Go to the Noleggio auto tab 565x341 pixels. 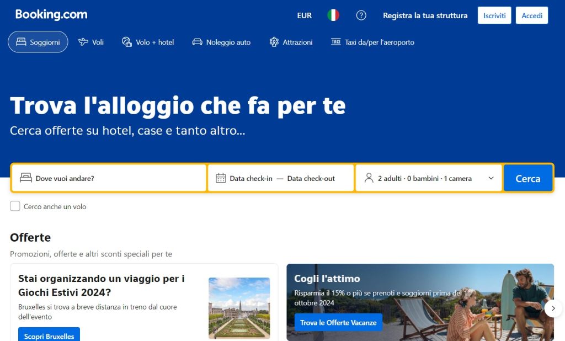pos(221,42)
